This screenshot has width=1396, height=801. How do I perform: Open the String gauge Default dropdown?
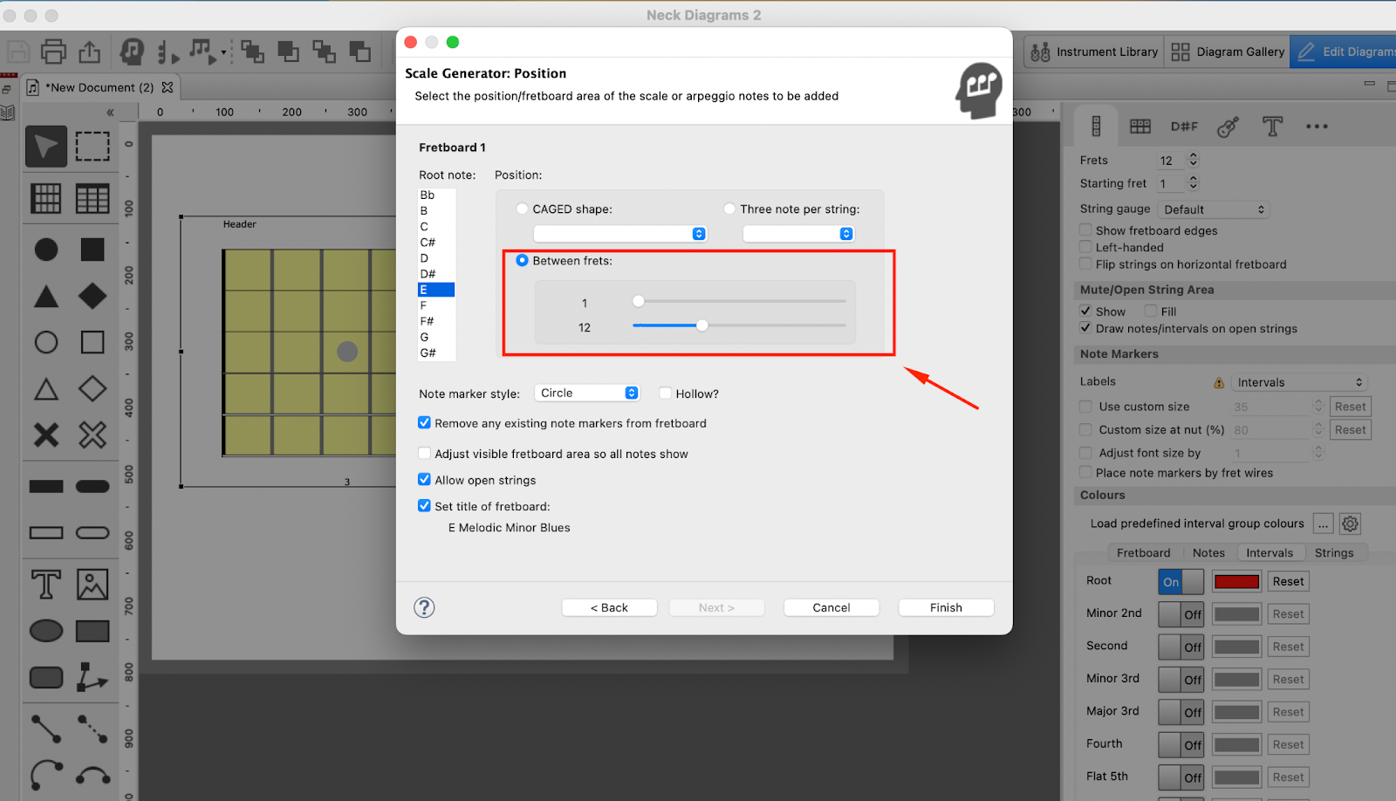point(1214,209)
